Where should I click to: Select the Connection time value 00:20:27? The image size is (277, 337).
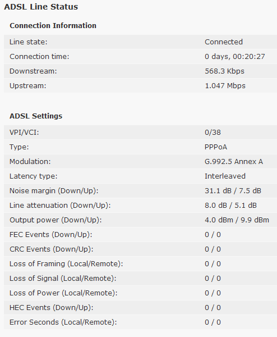(249, 57)
